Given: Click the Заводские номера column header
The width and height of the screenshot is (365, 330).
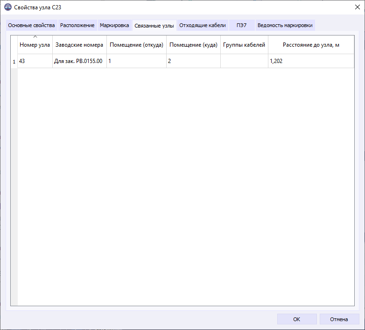Looking at the screenshot, I should [x=79, y=45].
